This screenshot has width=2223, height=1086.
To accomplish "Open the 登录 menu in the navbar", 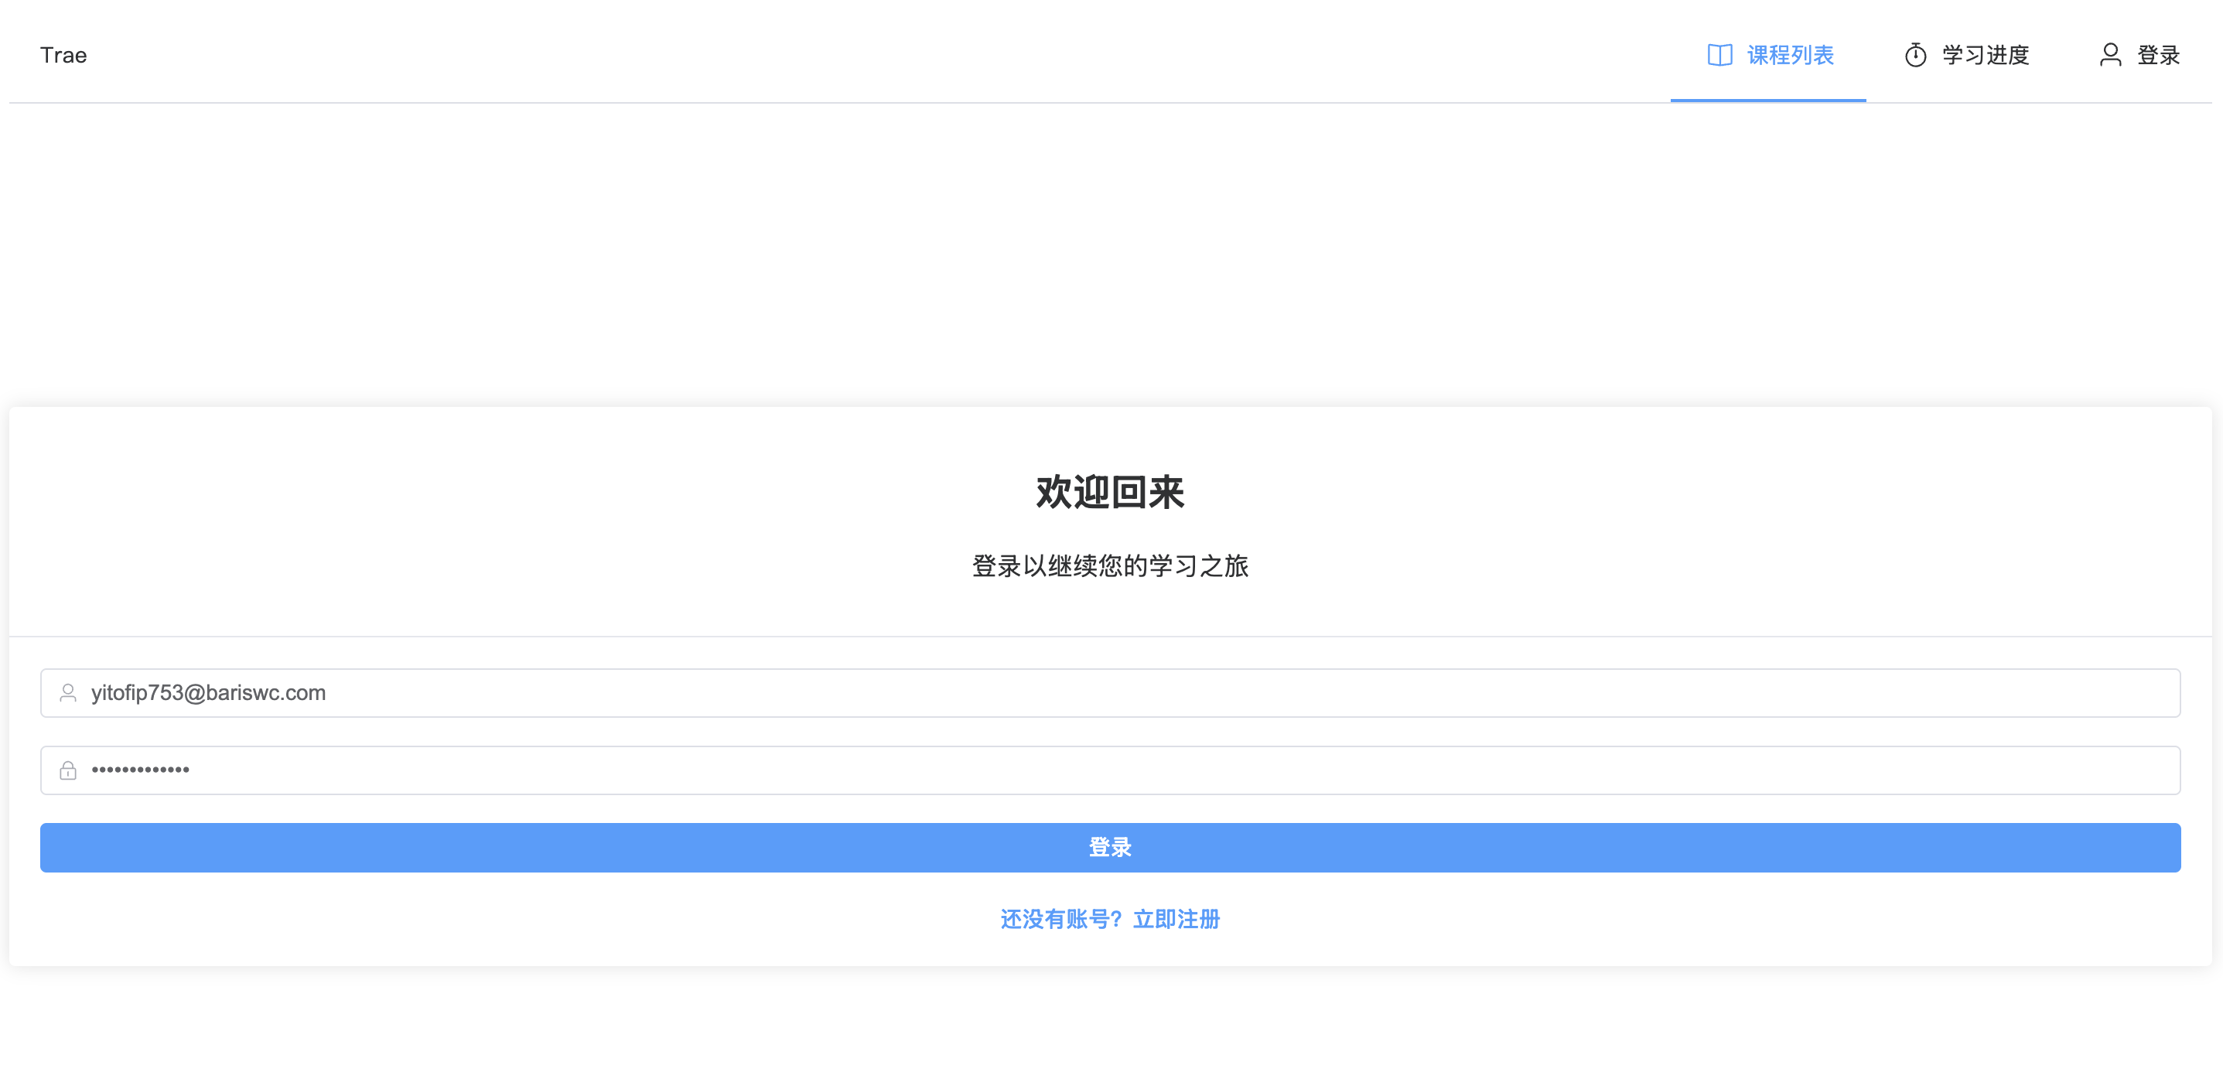I will (x=2159, y=55).
